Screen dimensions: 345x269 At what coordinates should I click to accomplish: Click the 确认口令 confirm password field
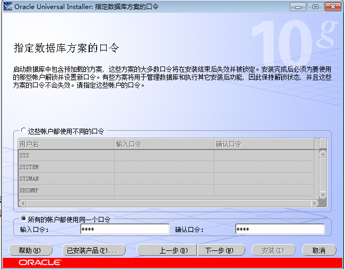pos(280,229)
